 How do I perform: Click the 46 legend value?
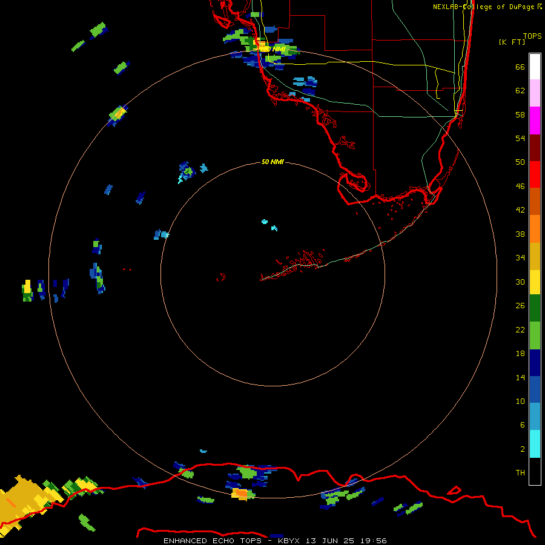coord(520,187)
